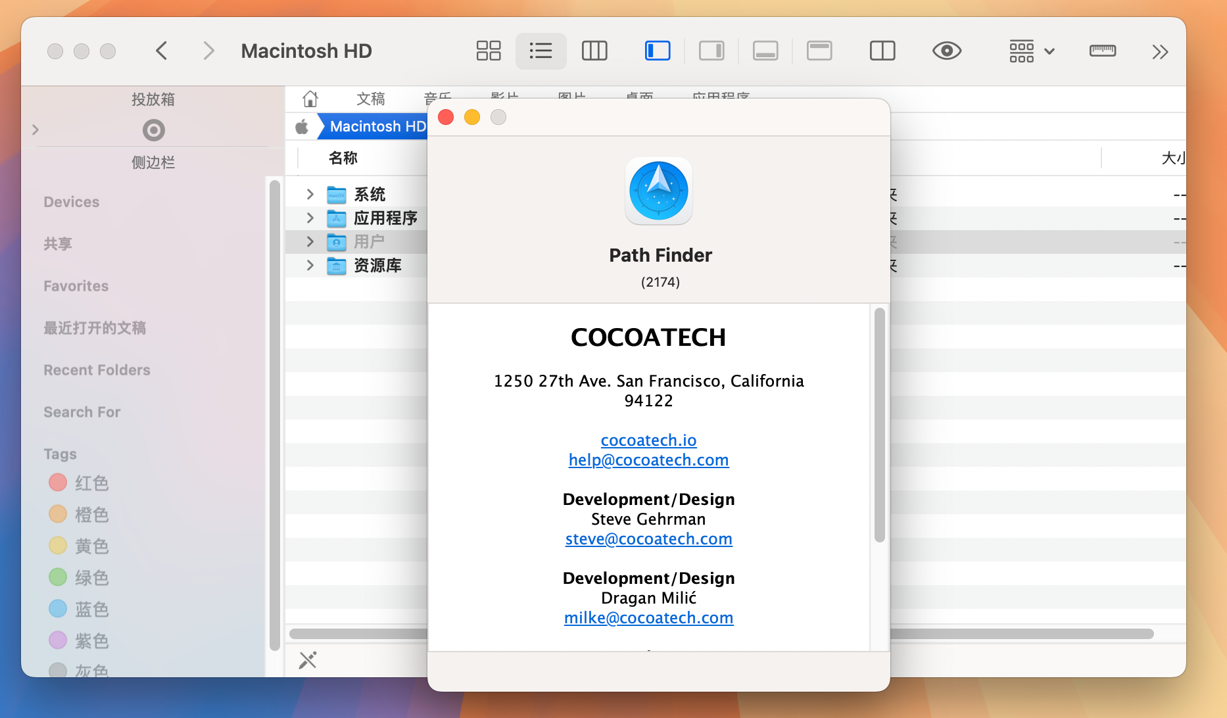Click steve@cocoatech.com email link
1227x718 pixels.
coord(648,538)
